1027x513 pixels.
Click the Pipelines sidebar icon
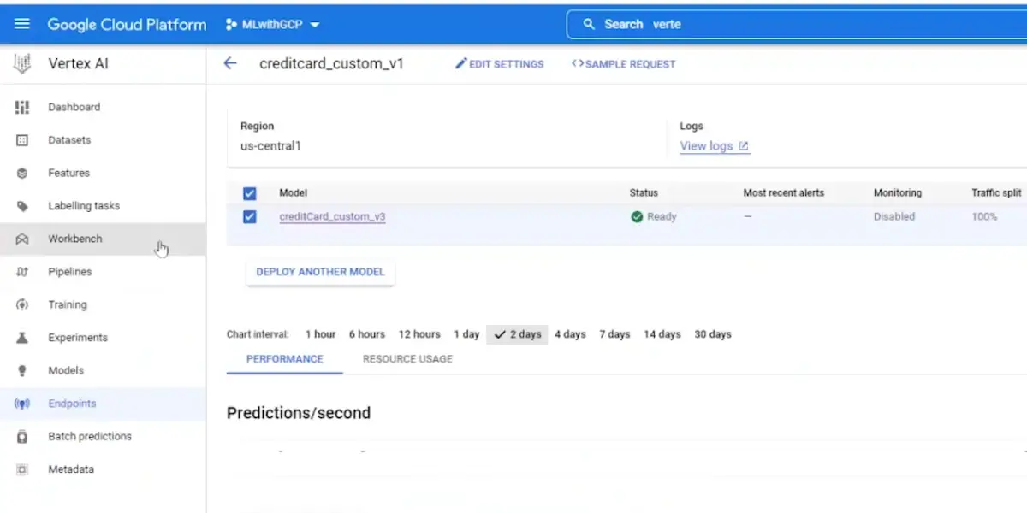(x=22, y=272)
